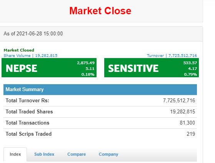Select the Total Turnover Rs row
This screenshot has width=215, height=163.
pos(100,101)
